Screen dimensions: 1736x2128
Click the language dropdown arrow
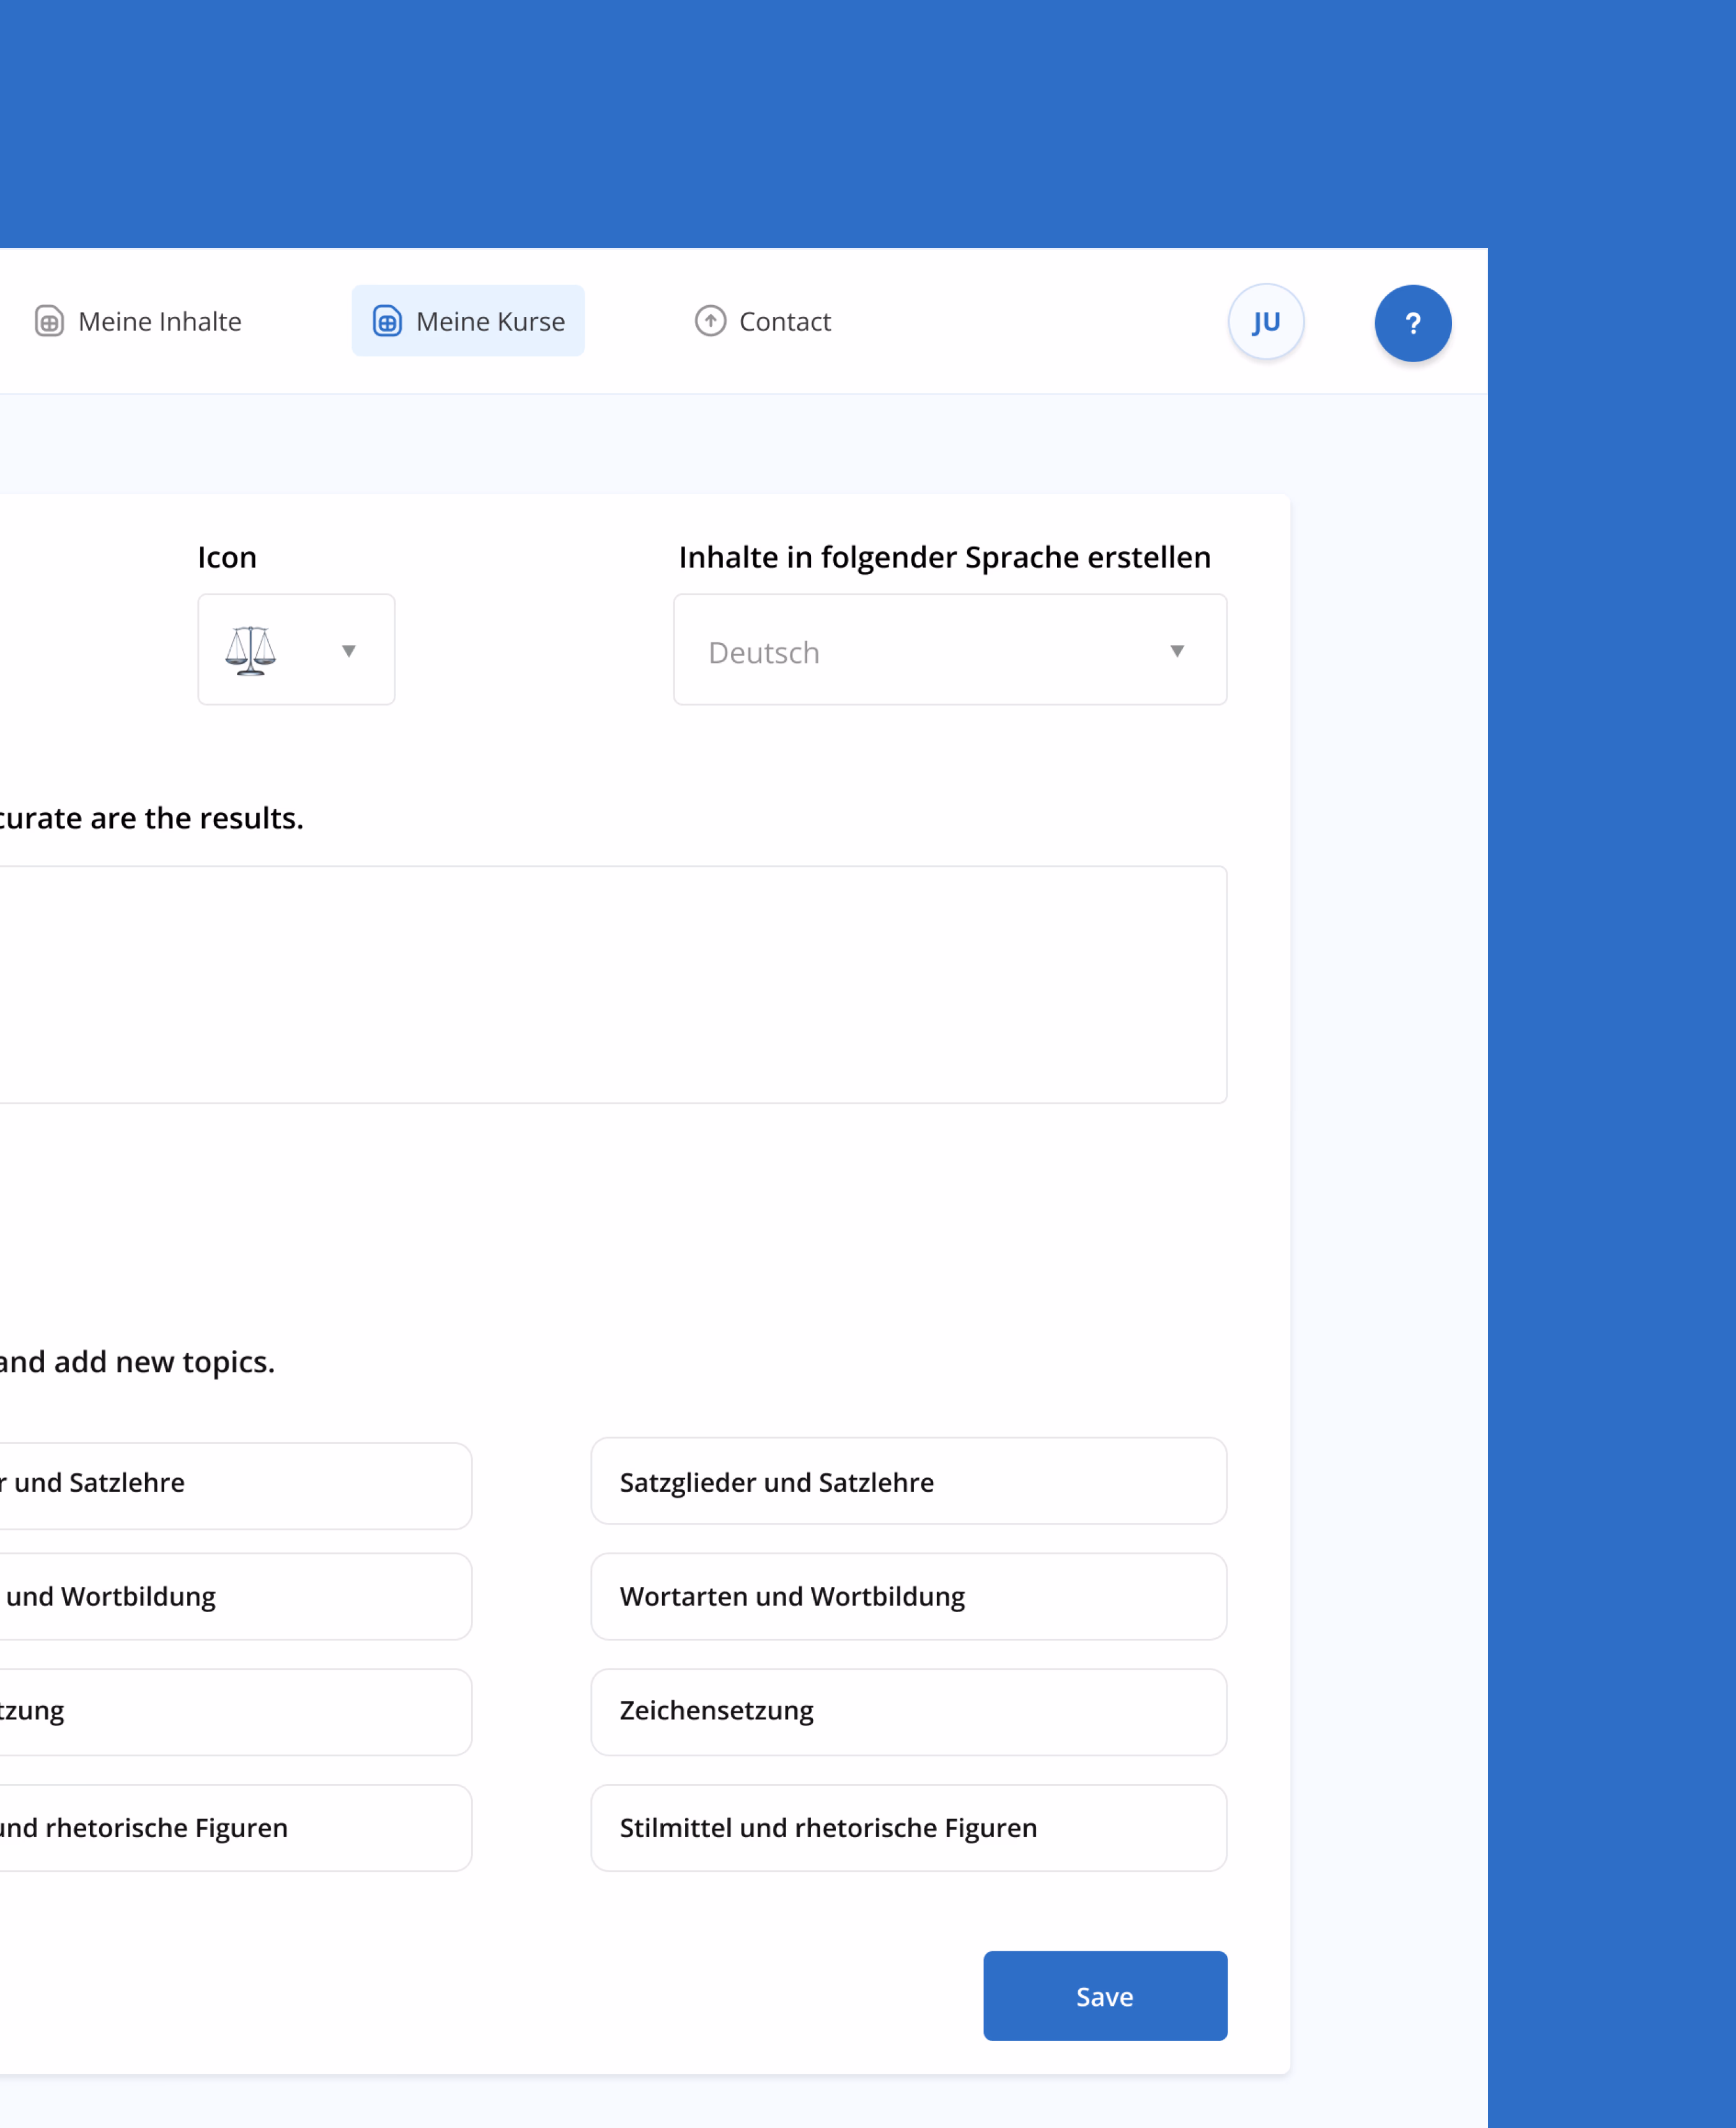pyautogui.click(x=1176, y=651)
